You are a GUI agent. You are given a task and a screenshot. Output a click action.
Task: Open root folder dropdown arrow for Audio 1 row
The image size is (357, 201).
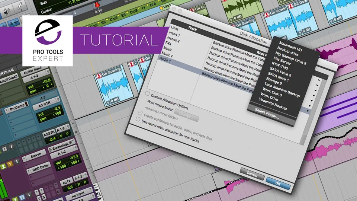pos(308,111)
